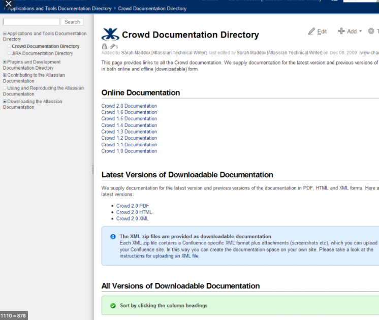379x320 pixels.
Task: Select JIRA Documentation Directory in sidebar tree
Action: pos(42,53)
